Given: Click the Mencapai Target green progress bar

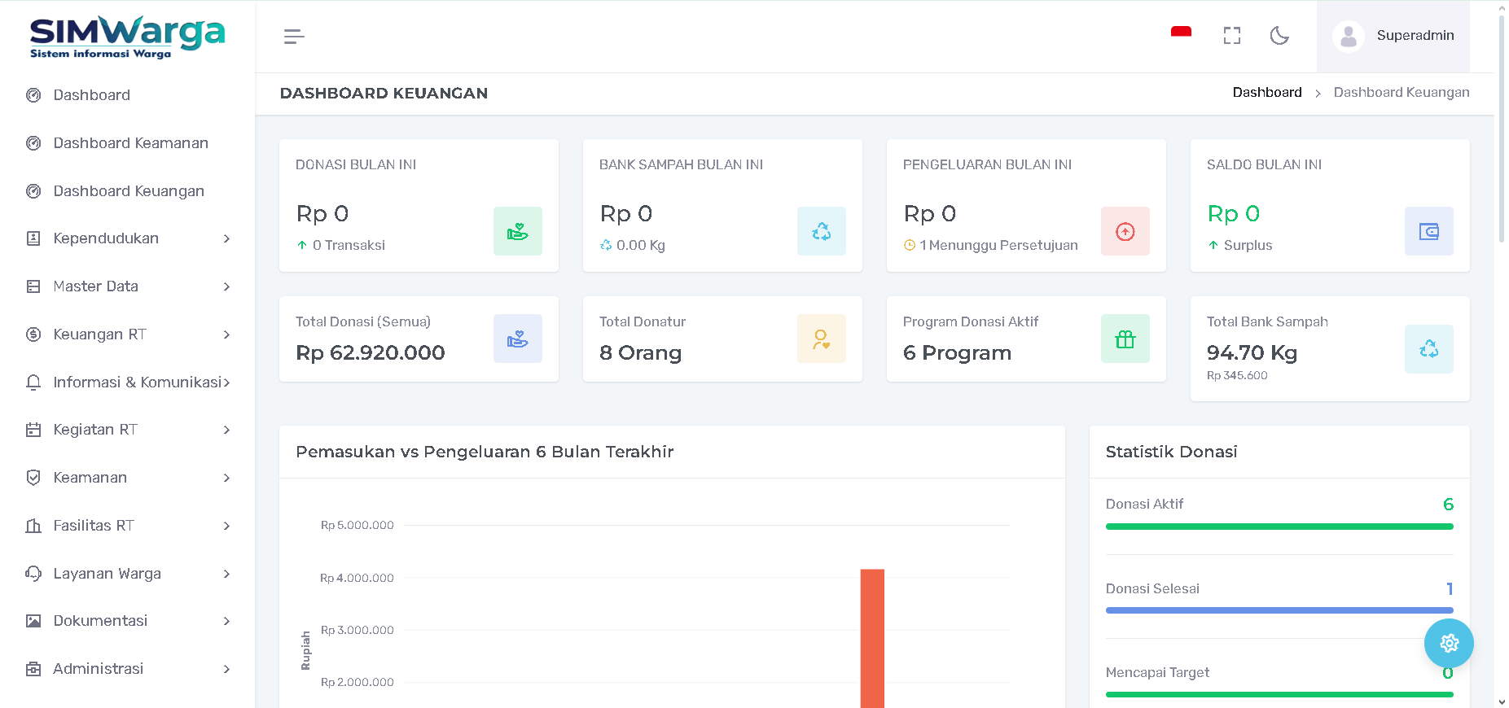Looking at the screenshot, I should pos(1279,694).
